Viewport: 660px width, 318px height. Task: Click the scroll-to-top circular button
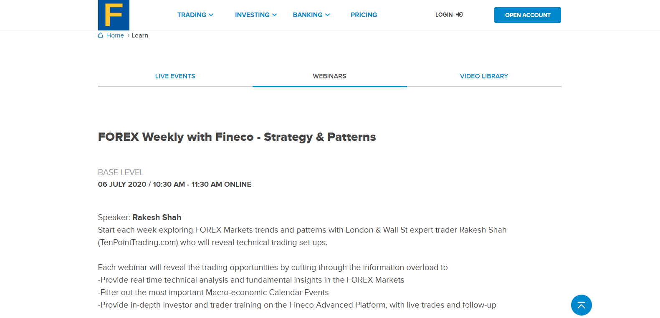pos(581,305)
